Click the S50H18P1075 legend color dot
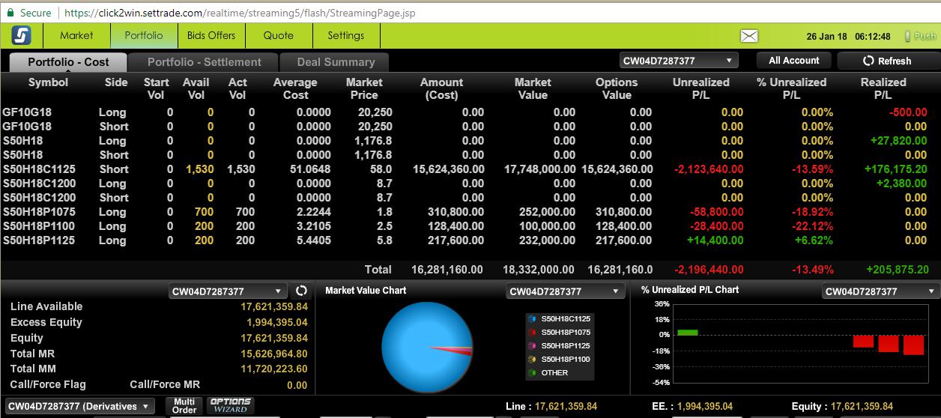Screen dimensions: 941x418 pos(532,332)
